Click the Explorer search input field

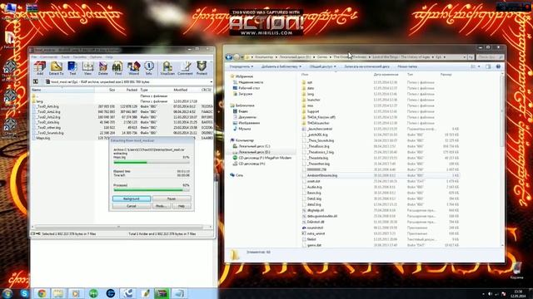coord(490,57)
